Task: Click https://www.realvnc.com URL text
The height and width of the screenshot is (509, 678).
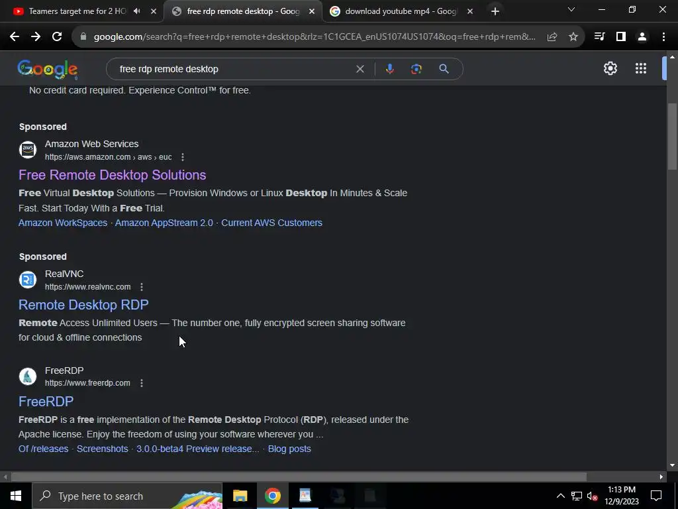Action: click(88, 287)
